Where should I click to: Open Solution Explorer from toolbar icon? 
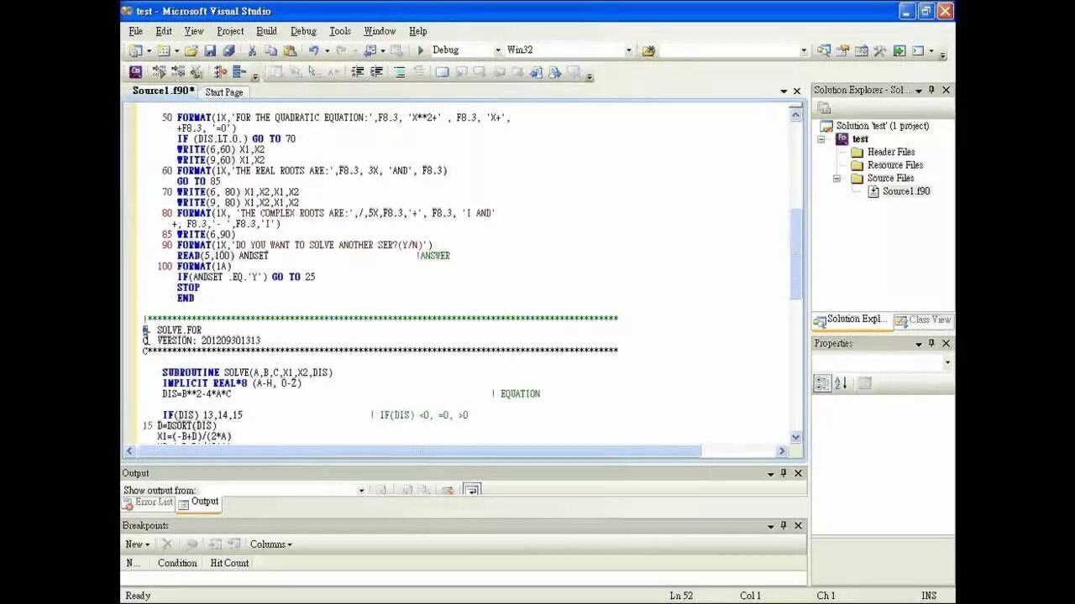[x=824, y=50]
